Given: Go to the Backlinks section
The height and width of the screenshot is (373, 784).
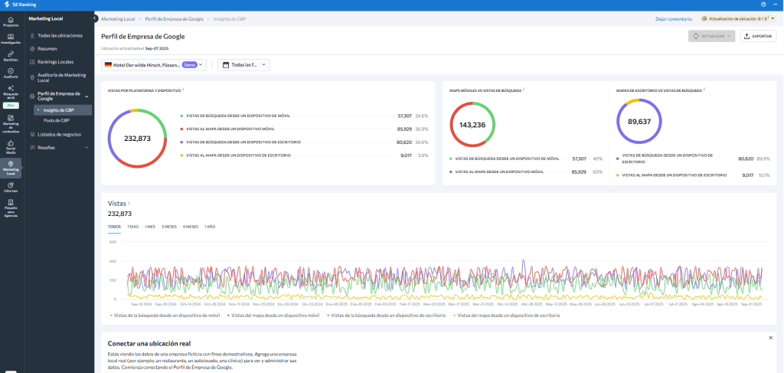Looking at the screenshot, I should (11, 55).
